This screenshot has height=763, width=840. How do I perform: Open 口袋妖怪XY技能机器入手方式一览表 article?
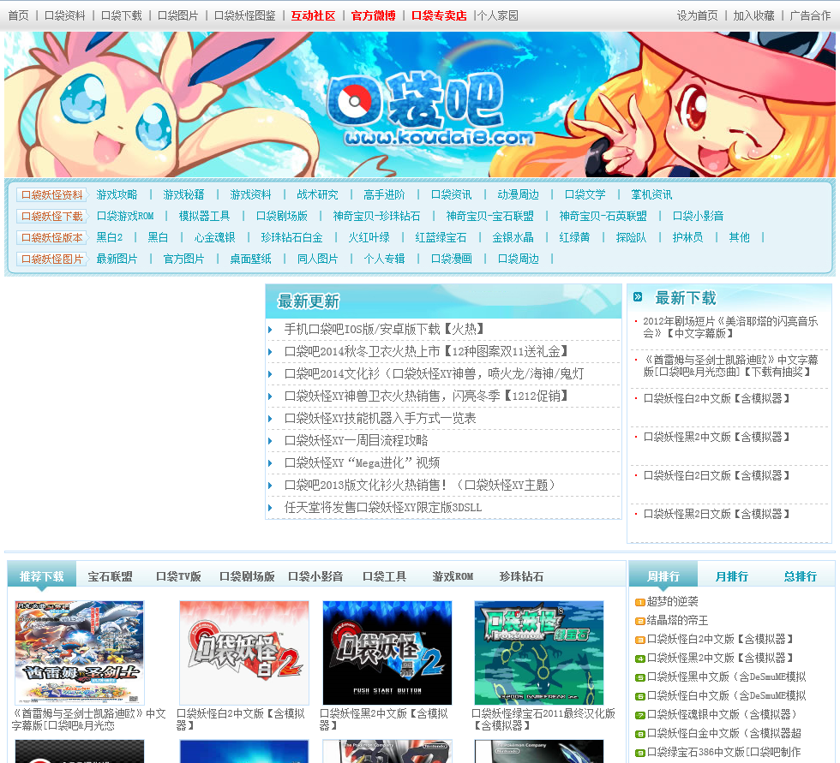[x=380, y=419]
